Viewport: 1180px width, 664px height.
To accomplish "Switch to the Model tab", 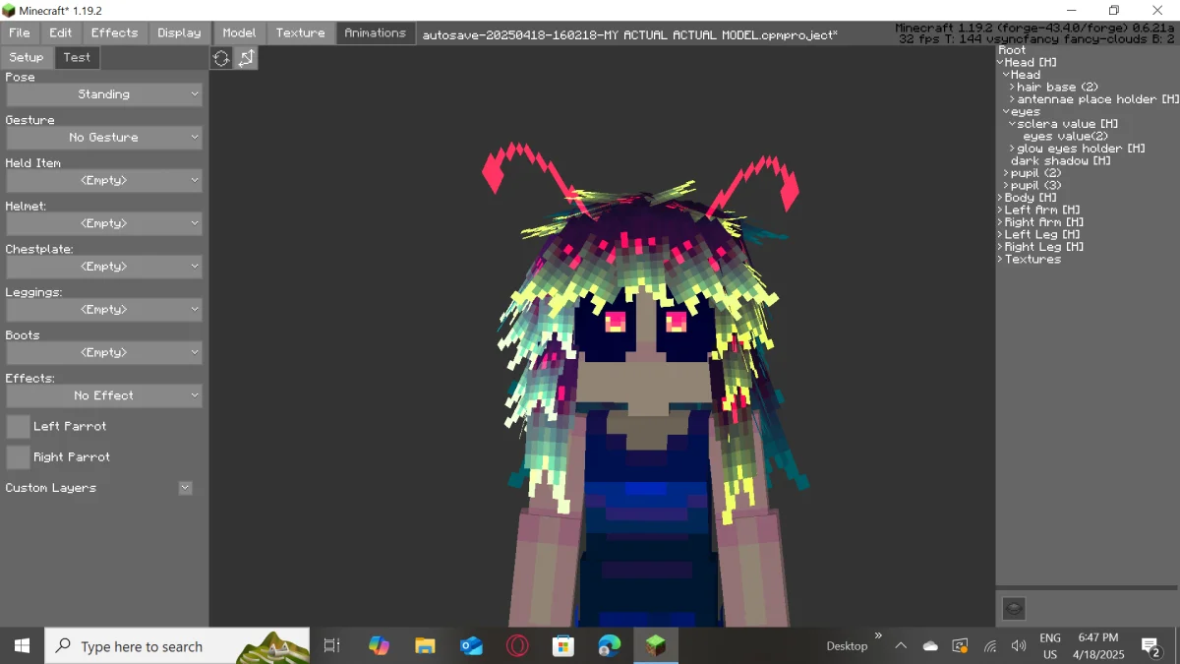I will (239, 32).
